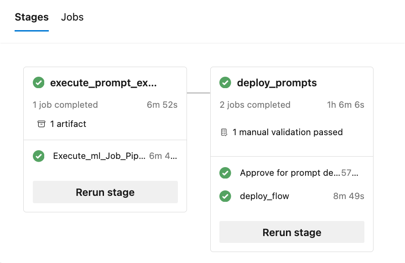The width and height of the screenshot is (405, 263).
Task: Rerun the execute_prompt_ex stage
Action: [105, 192]
